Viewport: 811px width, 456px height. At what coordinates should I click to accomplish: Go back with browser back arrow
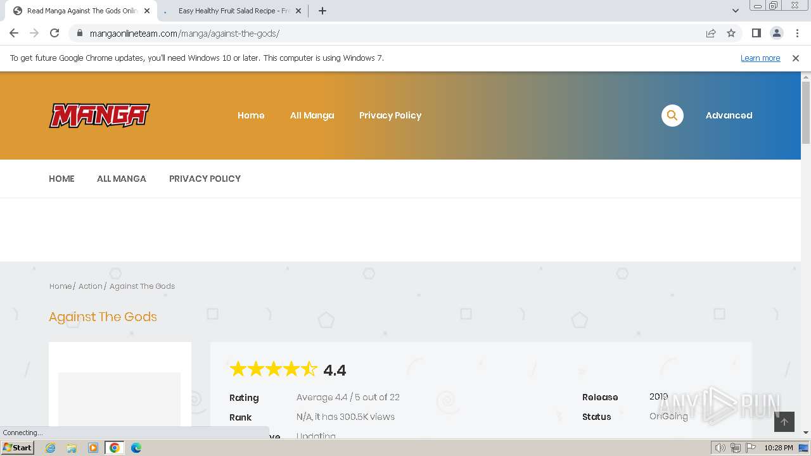click(x=14, y=33)
